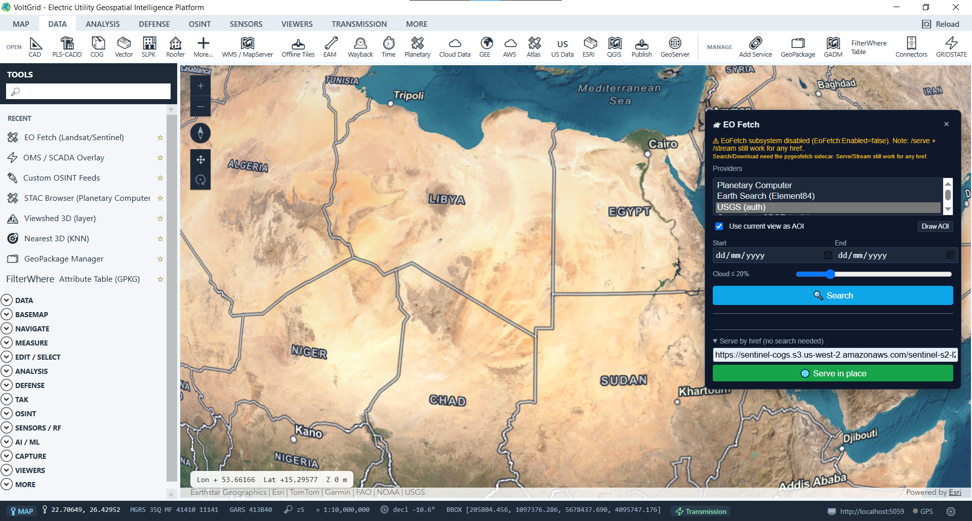The image size is (972, 521).
Task: Click Reload in the ribbon
Action: tap(941, 24)
